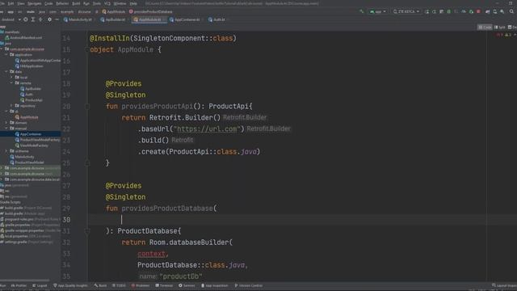The height and width of the screenshot is (291, 517).
Task: Switch to the AppContainer.kt editor tab
Action: click(185, 19)
